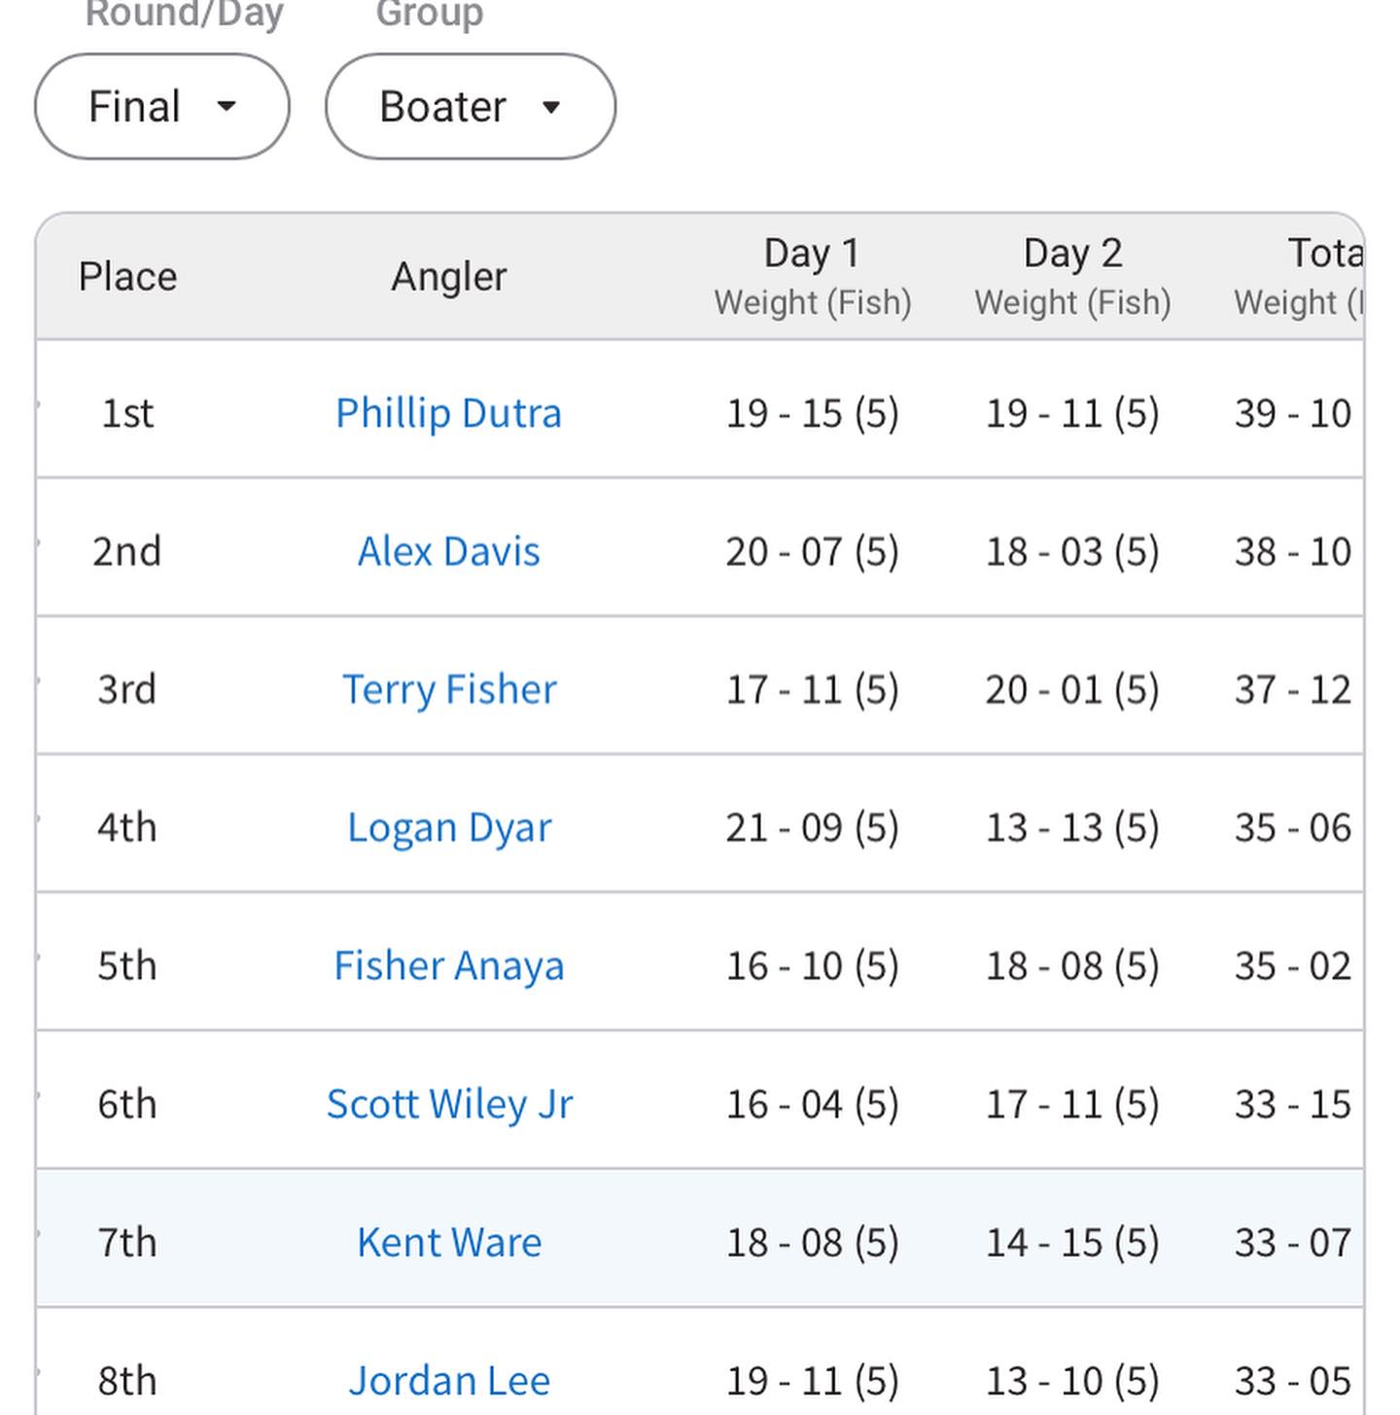Open Jordan Lee's angler profile
The width and height of the screenshot is (1400, 1415).
pos(449,1380)
